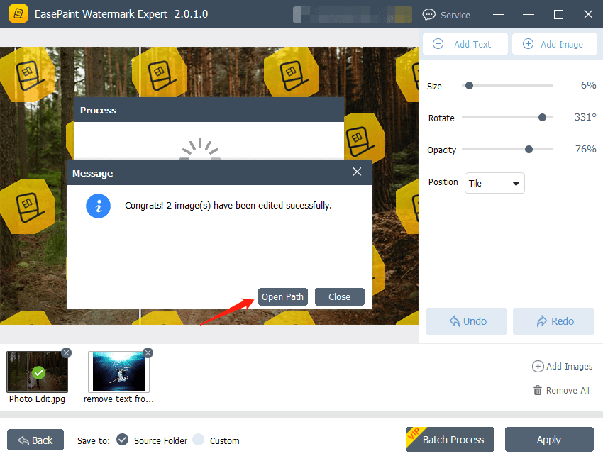Adjust the Size slider handle
This screenshot has width=603, height=461.
pyautogui.click(x=469, y=85)
